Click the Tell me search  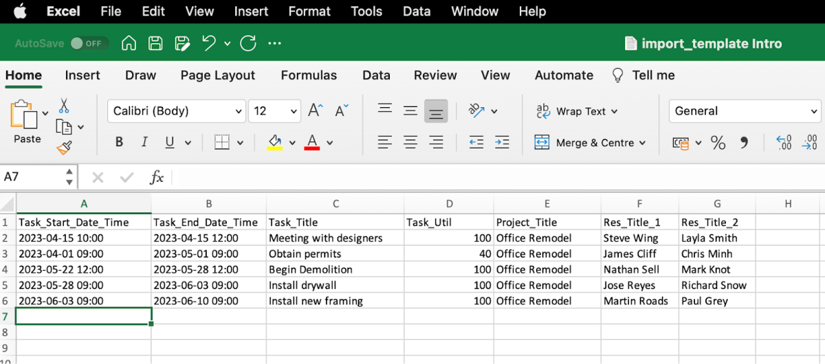643,76
